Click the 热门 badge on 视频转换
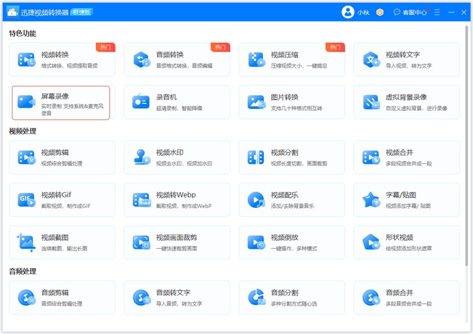 click(105, 47)
